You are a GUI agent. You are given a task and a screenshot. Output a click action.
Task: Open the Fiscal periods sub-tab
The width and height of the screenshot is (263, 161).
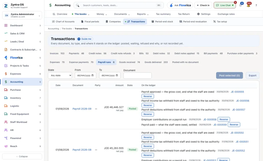pos(90,21)
